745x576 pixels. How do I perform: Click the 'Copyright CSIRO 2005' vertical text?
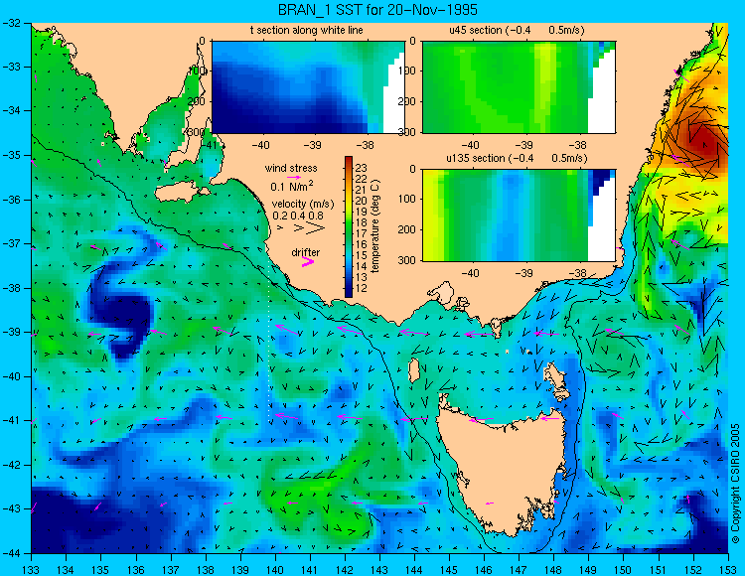pyautogui.click(x=735, y=484)
